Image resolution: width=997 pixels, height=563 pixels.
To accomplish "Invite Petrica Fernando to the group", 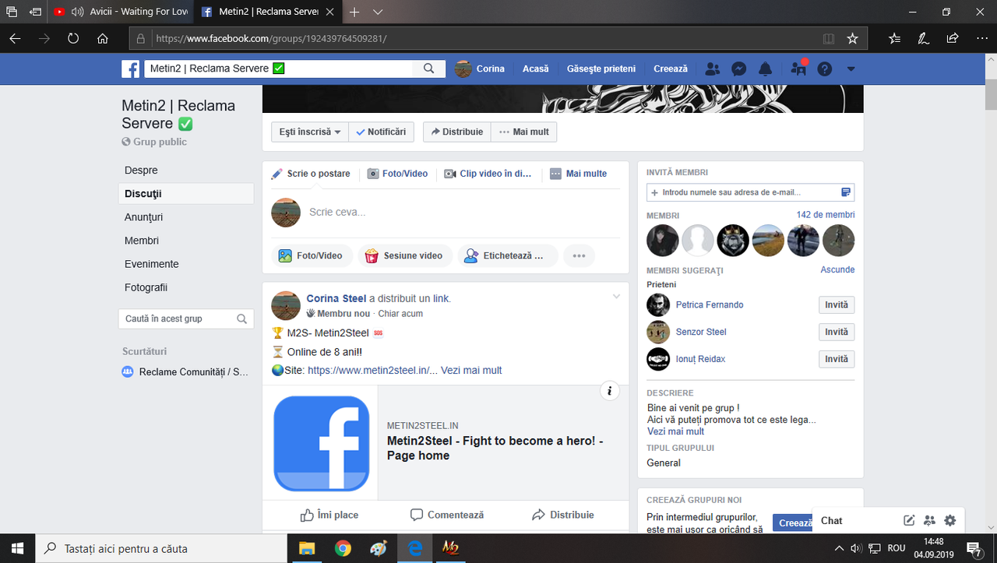I will coord(837,304).
